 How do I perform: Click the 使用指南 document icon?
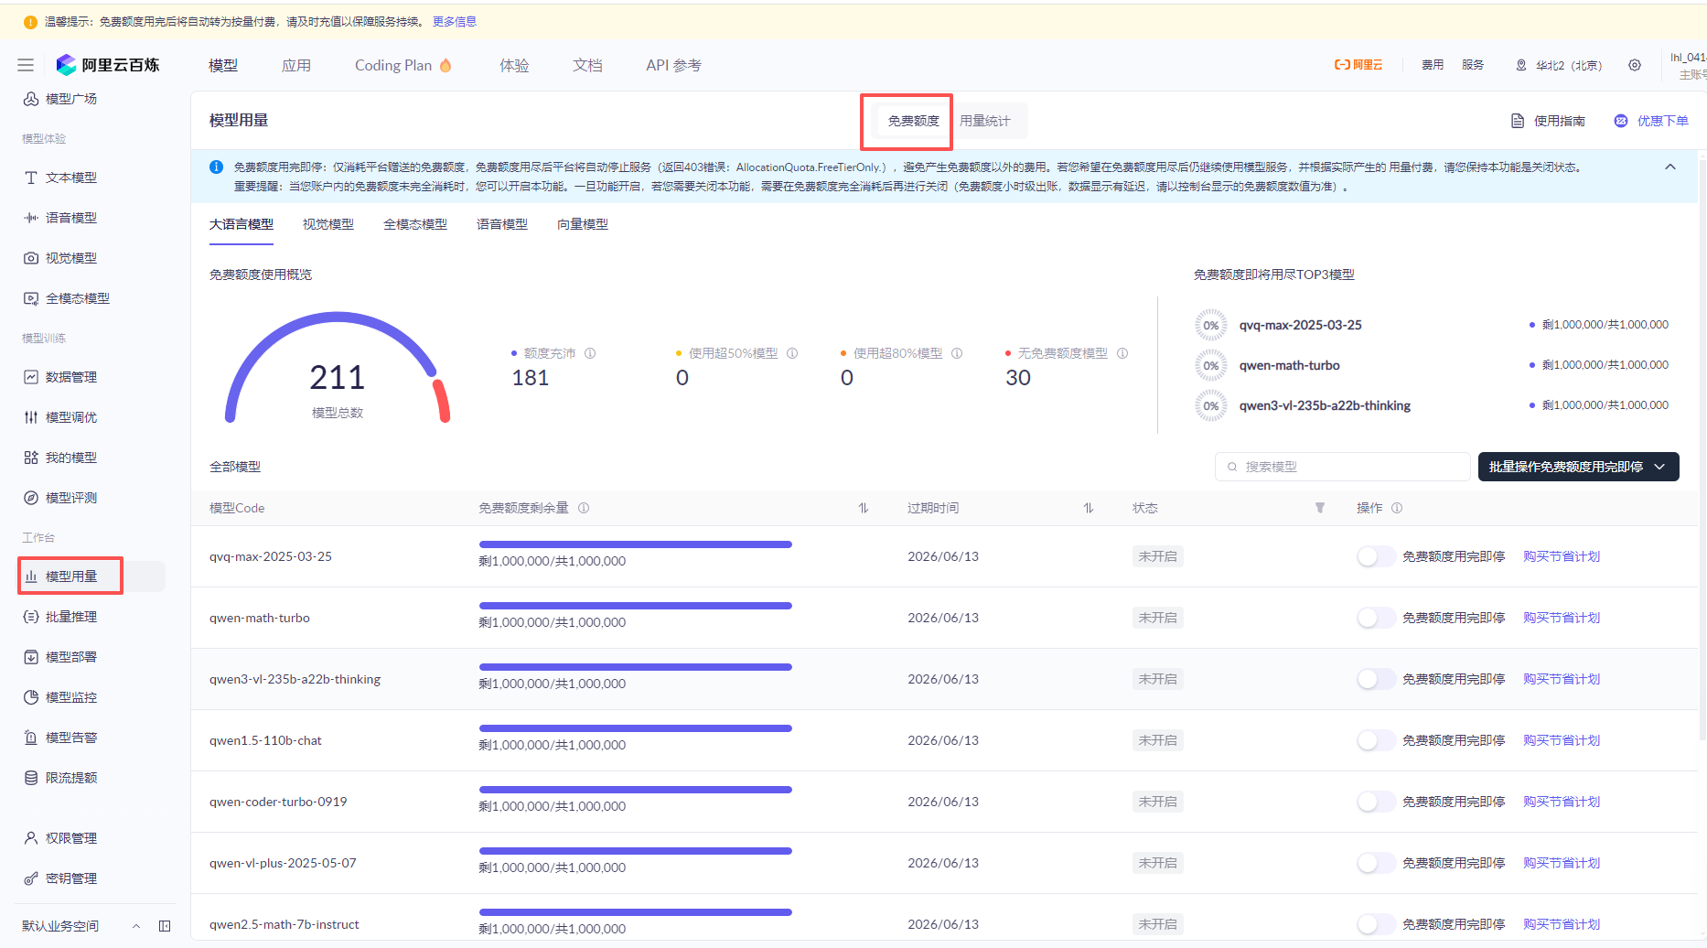point(1518,121)
